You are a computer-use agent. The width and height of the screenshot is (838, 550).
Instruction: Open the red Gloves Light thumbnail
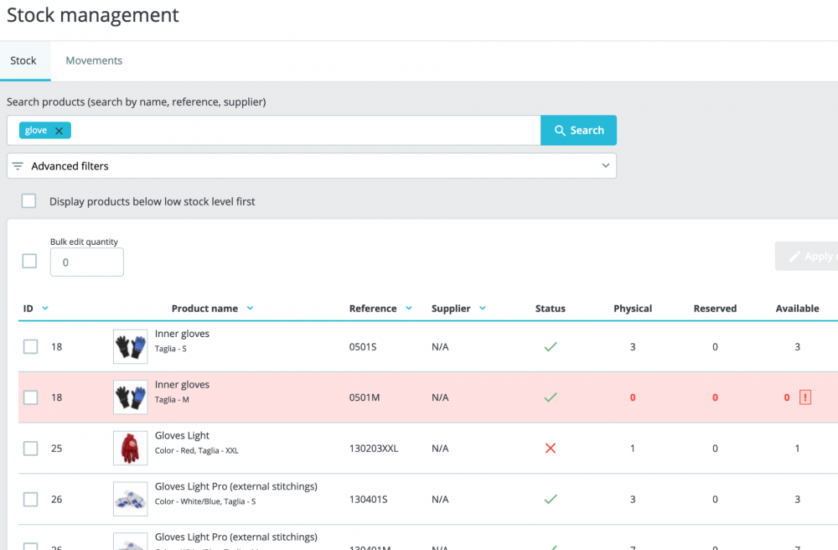pyautogui.click(x=130, y=449)
